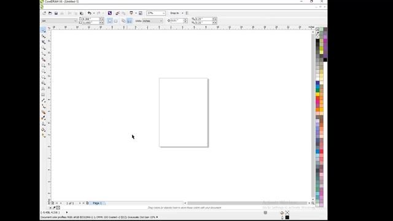Click the zoom navigator icon at scrollbar corner
Viewport: 393px width, 221px height.
pyautogui.click(x=313, y=203)
